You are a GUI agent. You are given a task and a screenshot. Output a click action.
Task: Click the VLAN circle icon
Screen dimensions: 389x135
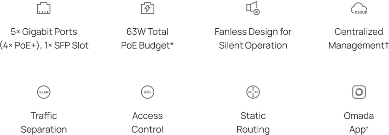44,92
